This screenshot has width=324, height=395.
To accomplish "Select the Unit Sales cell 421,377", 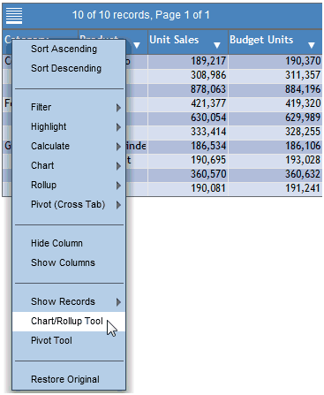I will click(x=188, y=103).
